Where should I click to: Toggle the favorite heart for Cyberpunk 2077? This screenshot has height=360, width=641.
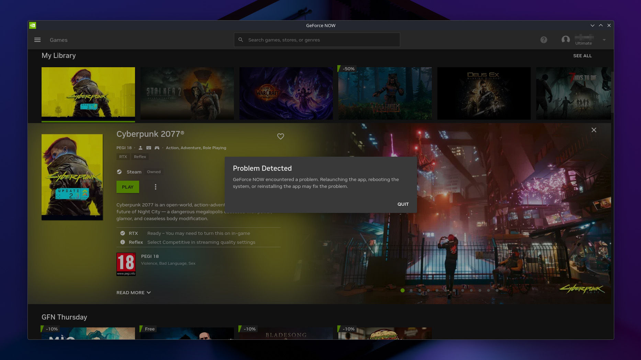(281, 136)
